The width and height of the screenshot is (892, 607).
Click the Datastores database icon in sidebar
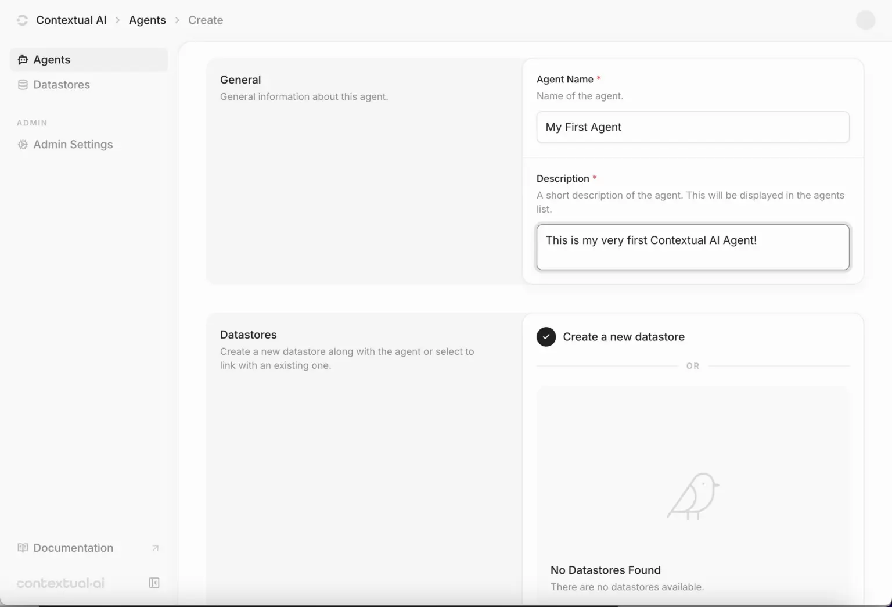pyautogui.click(x=23, y=85)
